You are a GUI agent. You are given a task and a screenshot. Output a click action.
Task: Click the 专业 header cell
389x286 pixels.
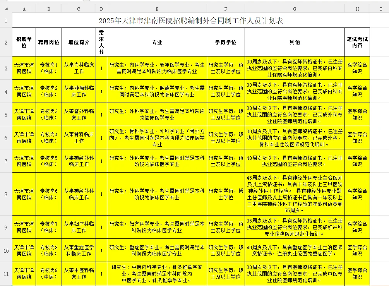coord(157,42)
